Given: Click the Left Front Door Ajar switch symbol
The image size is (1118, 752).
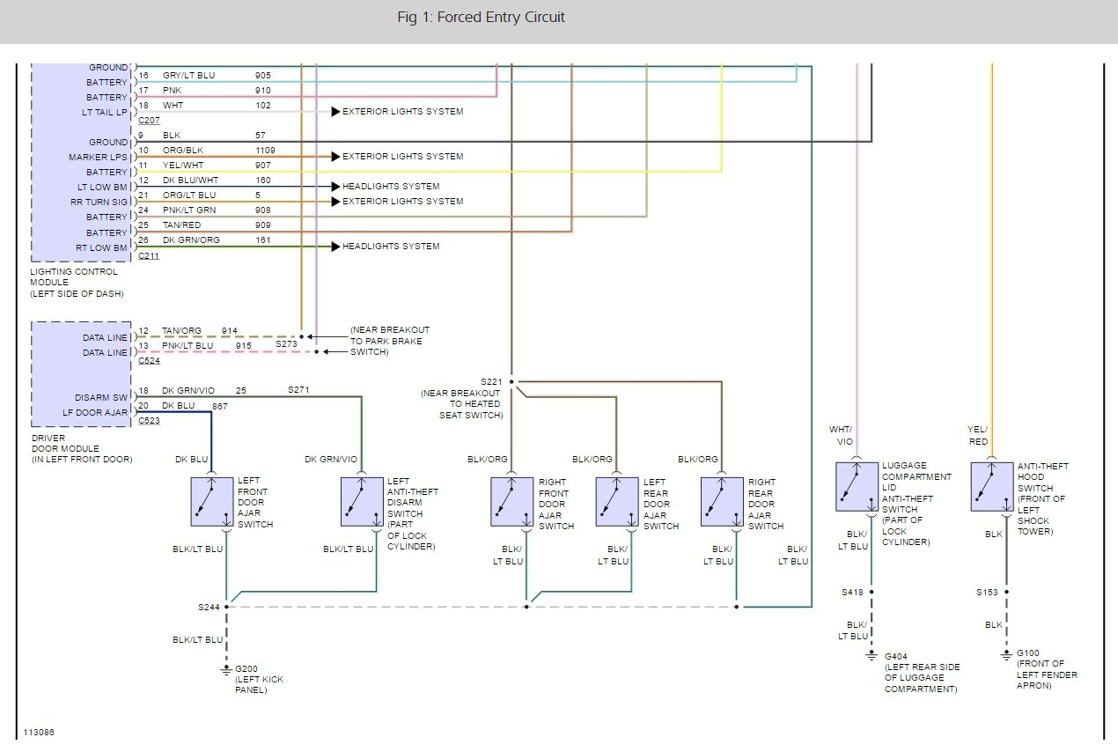Looking at the screenshot, I should 212,502.
